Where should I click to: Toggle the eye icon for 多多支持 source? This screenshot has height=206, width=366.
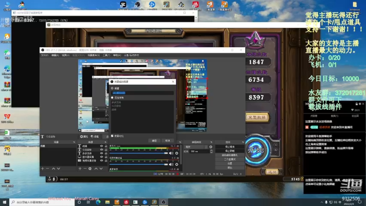coord(102,153)
